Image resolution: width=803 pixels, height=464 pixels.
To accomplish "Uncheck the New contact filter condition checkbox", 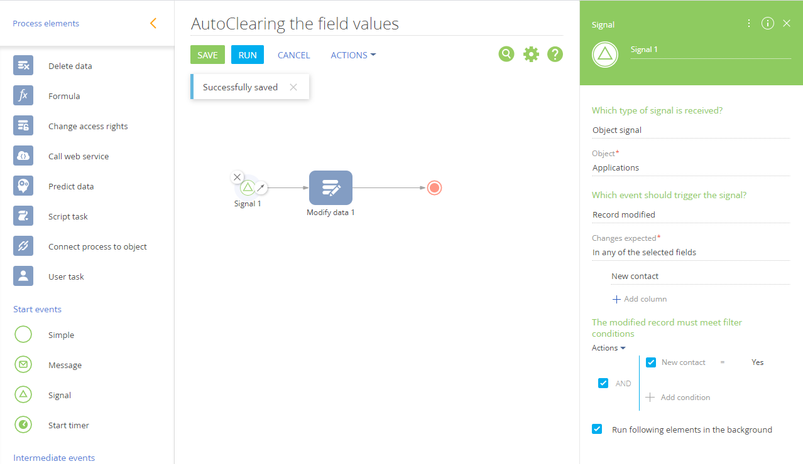I will [x=651, y=362].
